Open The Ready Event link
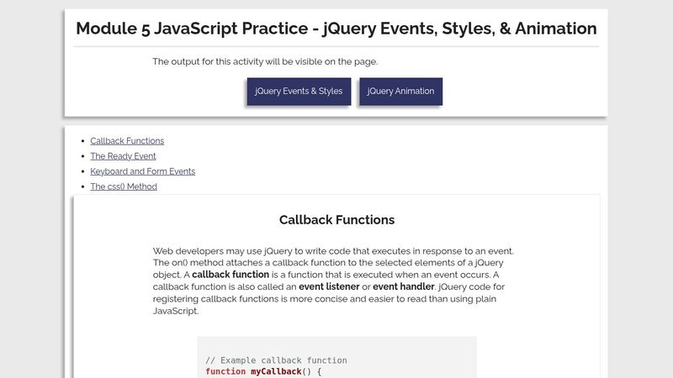 click(x=123, y=156)
